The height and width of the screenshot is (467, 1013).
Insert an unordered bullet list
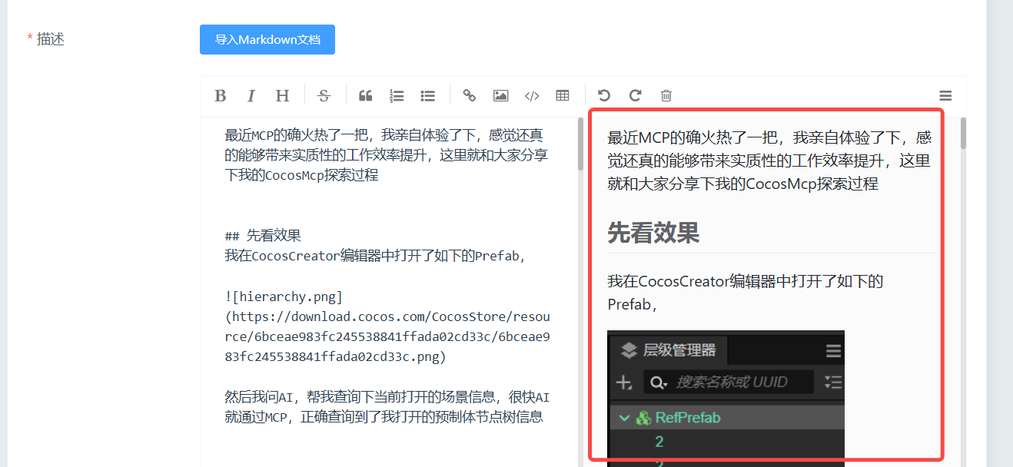[x=428, y=96]
